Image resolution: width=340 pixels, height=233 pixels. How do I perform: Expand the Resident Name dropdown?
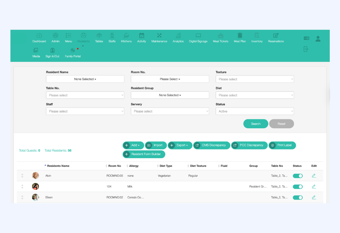pos(85,79)
